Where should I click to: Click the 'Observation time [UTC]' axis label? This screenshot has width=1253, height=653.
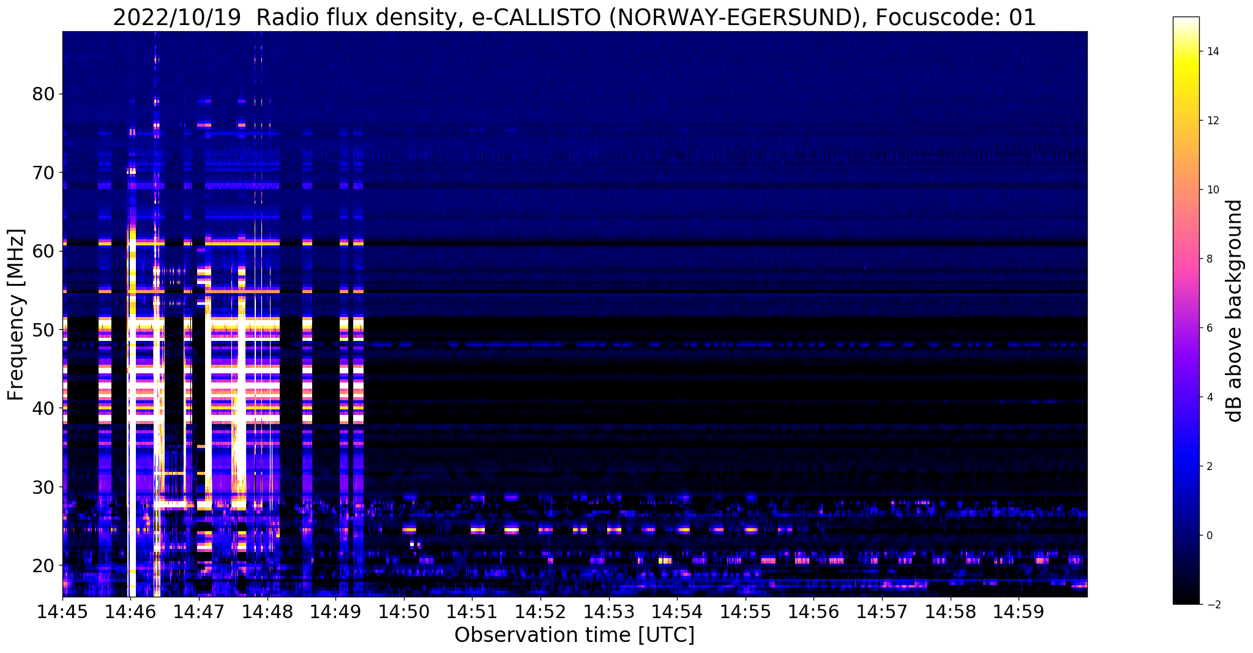(574, 635)
